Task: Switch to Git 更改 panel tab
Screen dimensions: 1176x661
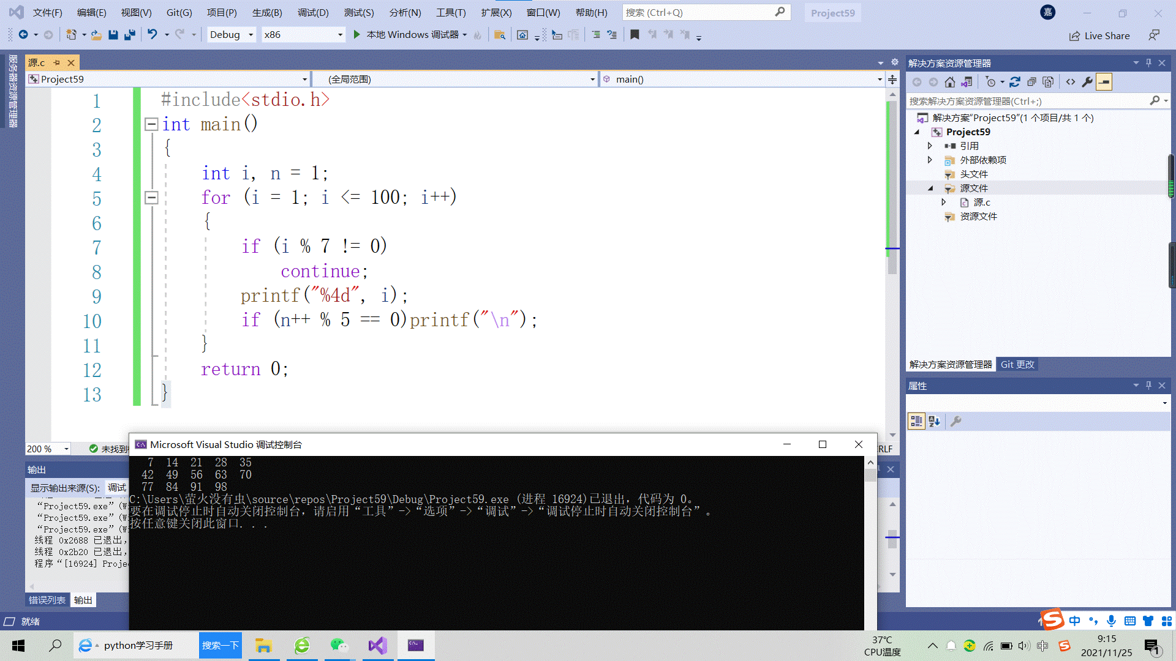Action: pyautogui.click(x=1017, y=364)
